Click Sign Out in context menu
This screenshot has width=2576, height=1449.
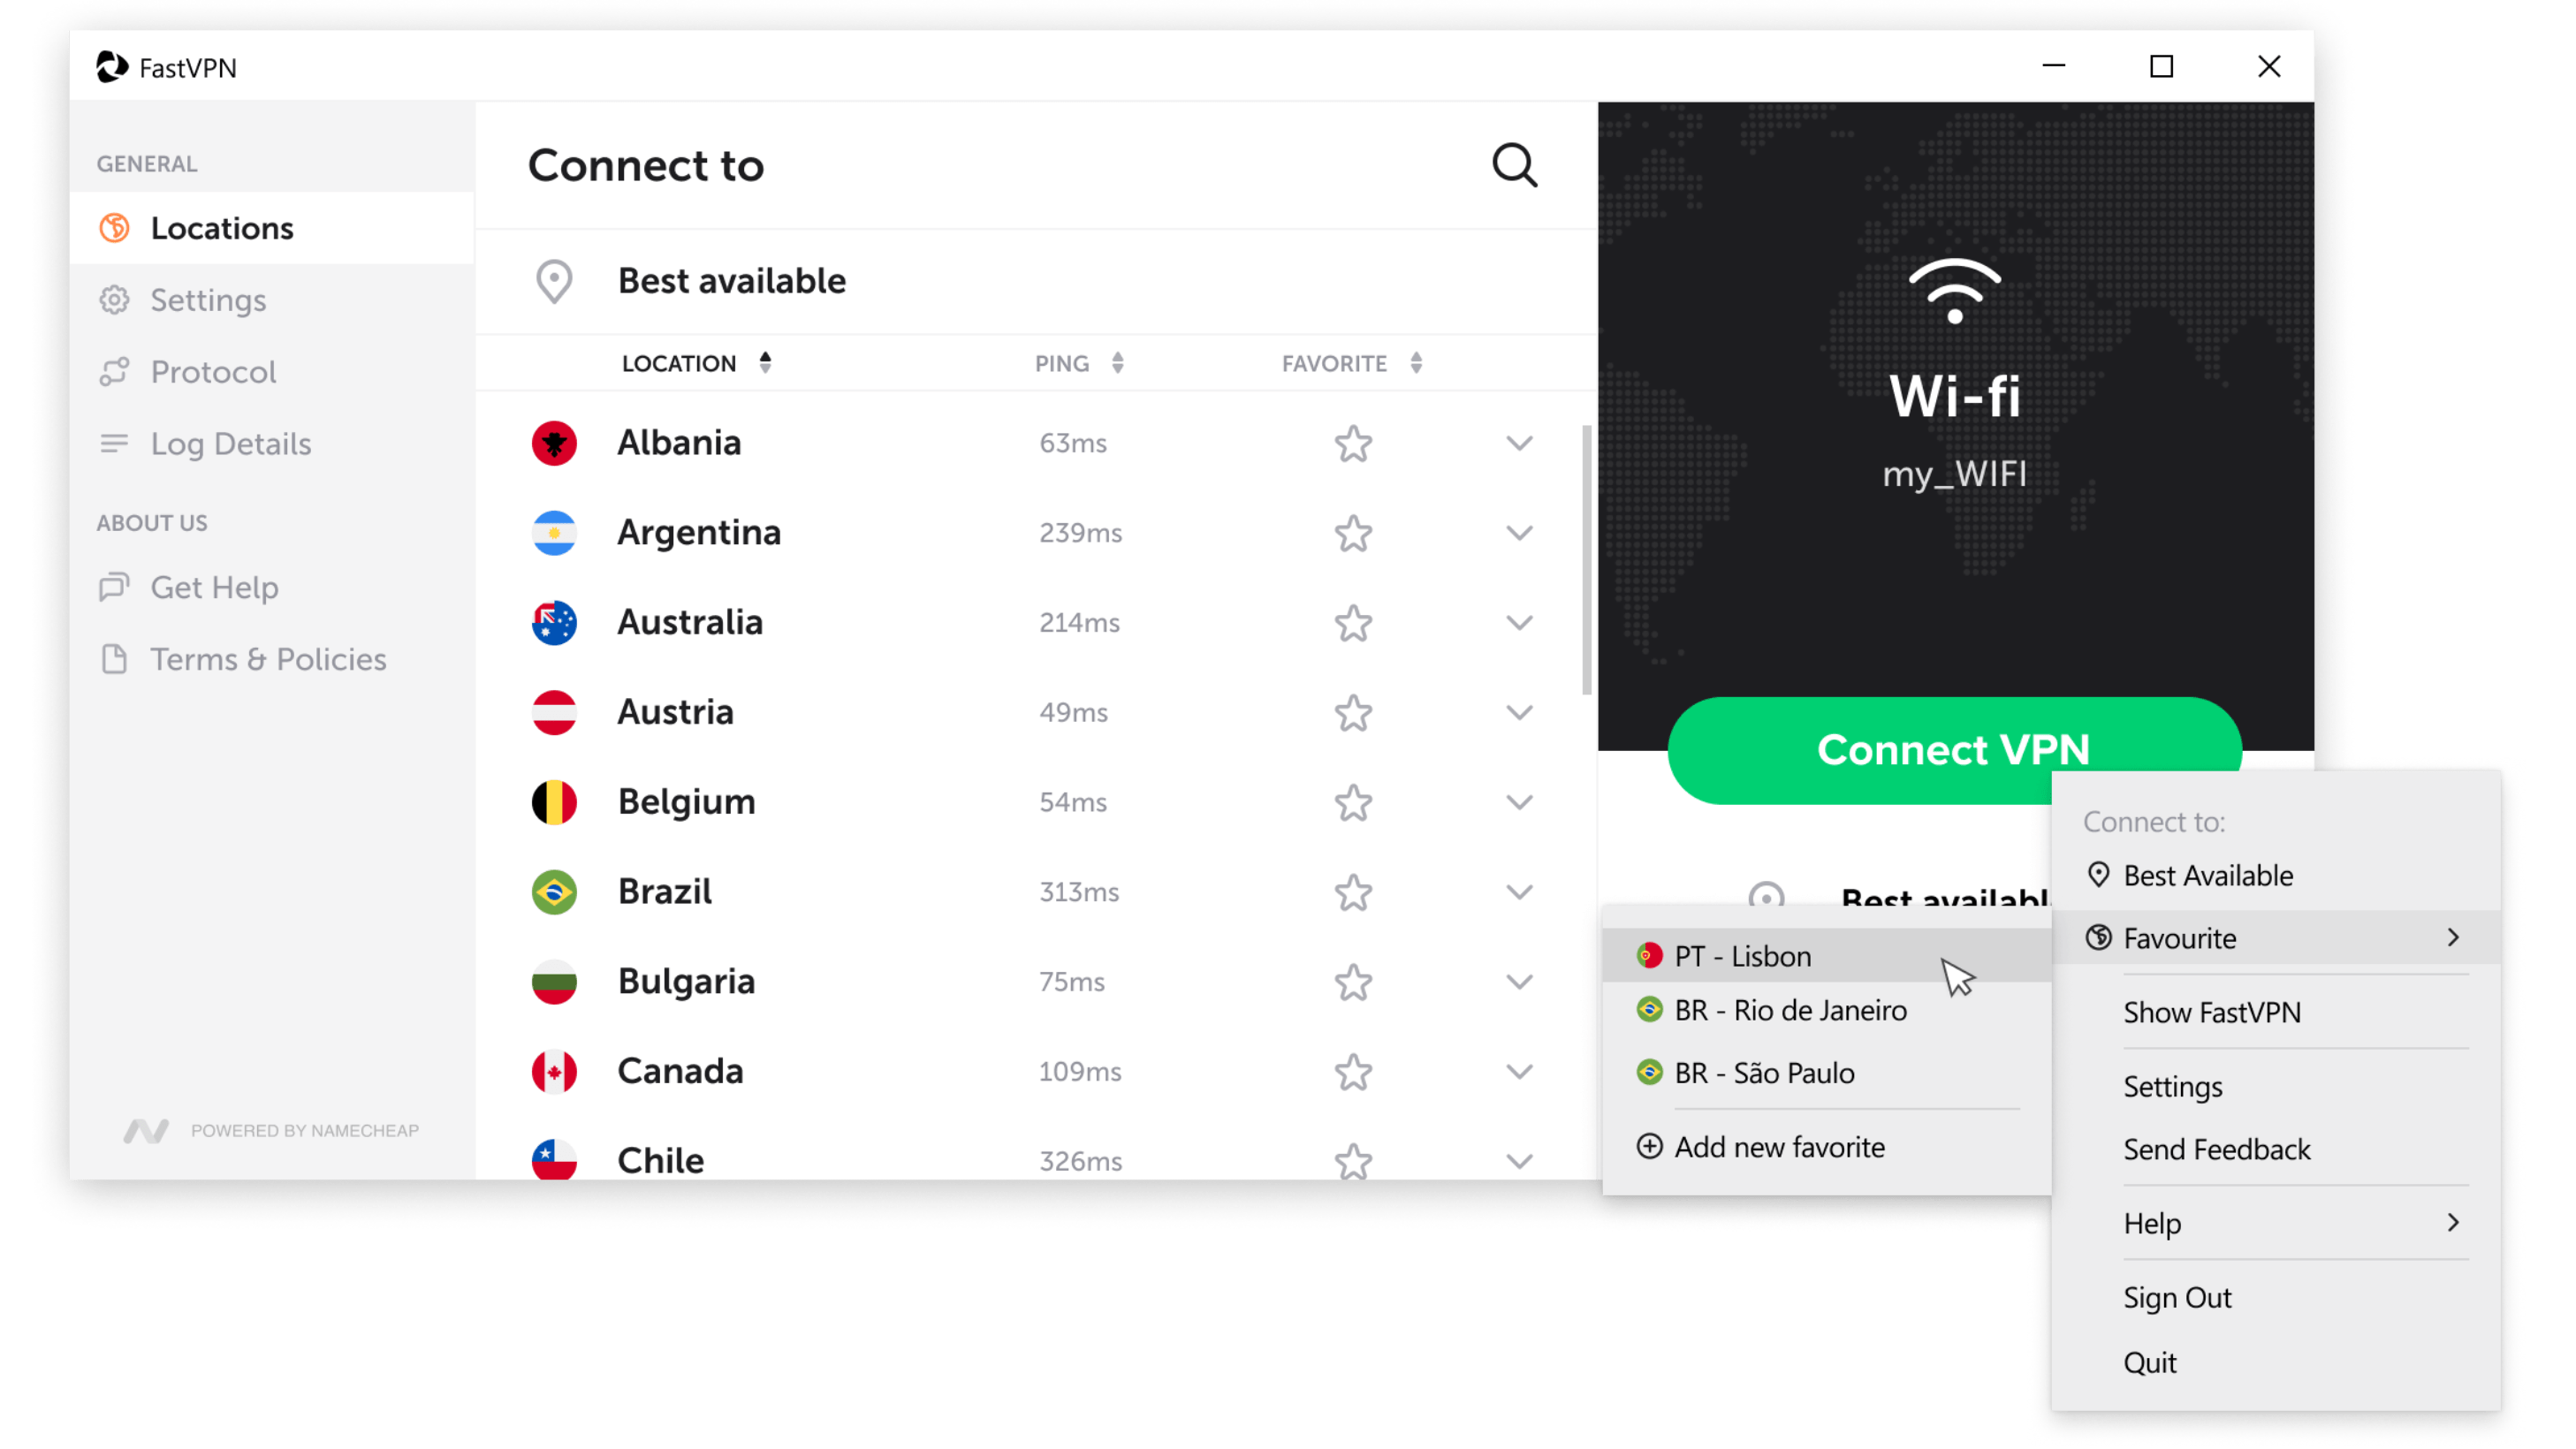(2177, 1297)
